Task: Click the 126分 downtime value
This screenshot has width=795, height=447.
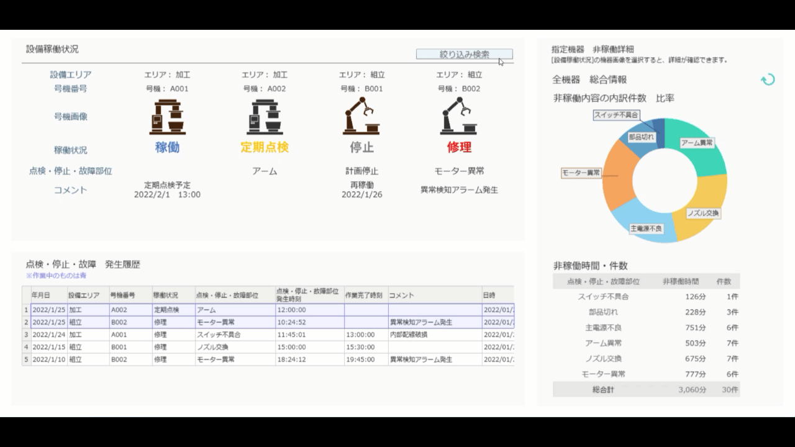Action: tap(696, 297)
